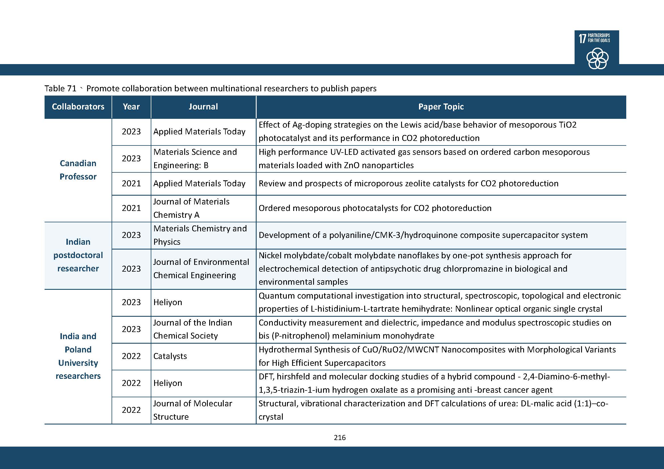Image resolution: width=664 pixels, height=469 pixels.
Task: Click the page number 216
Action: (340, 438)
